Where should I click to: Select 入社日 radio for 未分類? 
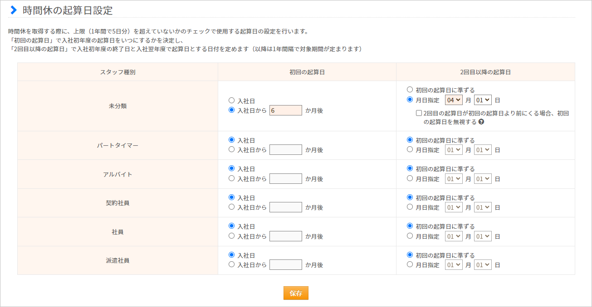pos(232,101)
